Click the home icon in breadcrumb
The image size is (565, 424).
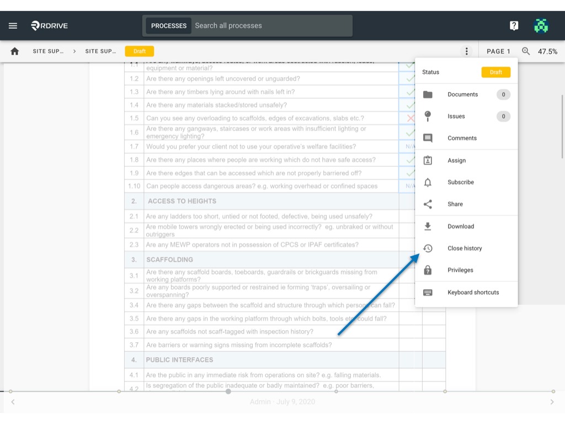(x=15, y=51)
